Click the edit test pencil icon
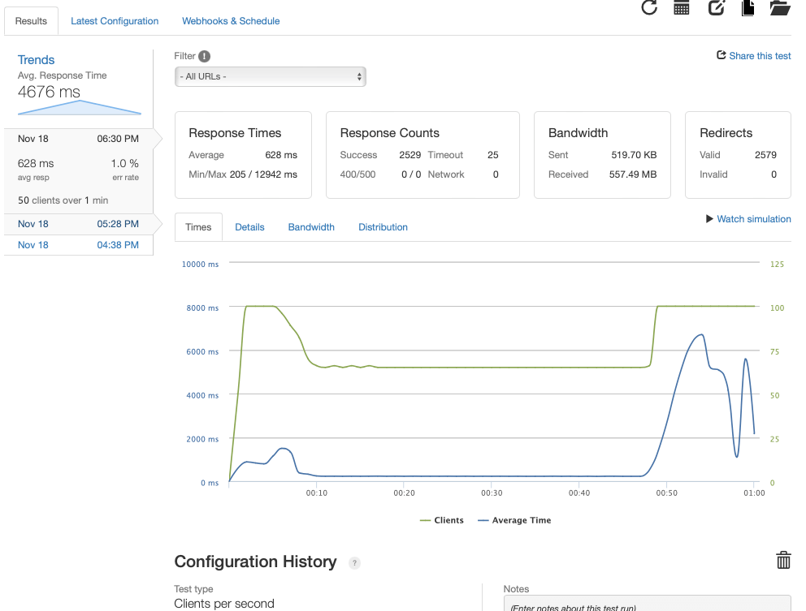Viewport: 806px width, 611px height. pyautogui.click(x=716, y=7)
